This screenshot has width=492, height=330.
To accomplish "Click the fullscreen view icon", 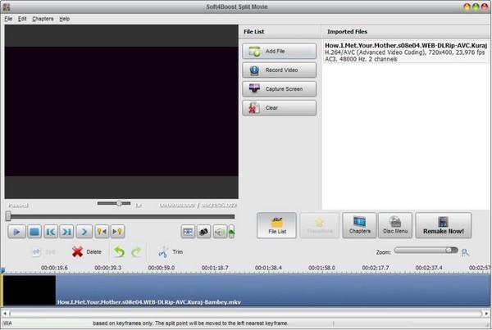I will pyautogui.click(x=189, y=232).
